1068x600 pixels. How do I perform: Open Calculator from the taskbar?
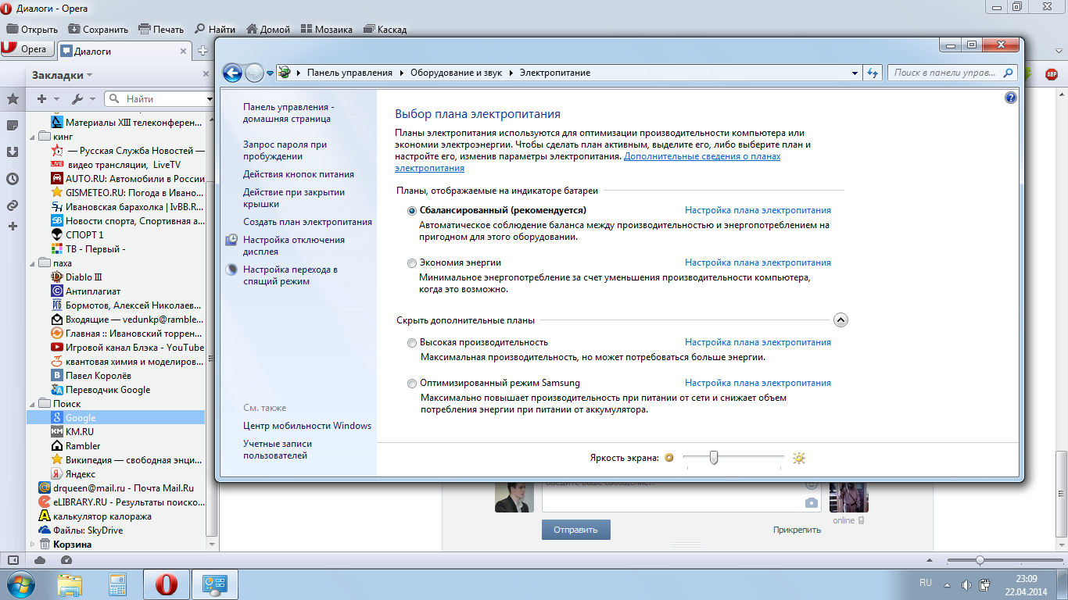[118, 584]
